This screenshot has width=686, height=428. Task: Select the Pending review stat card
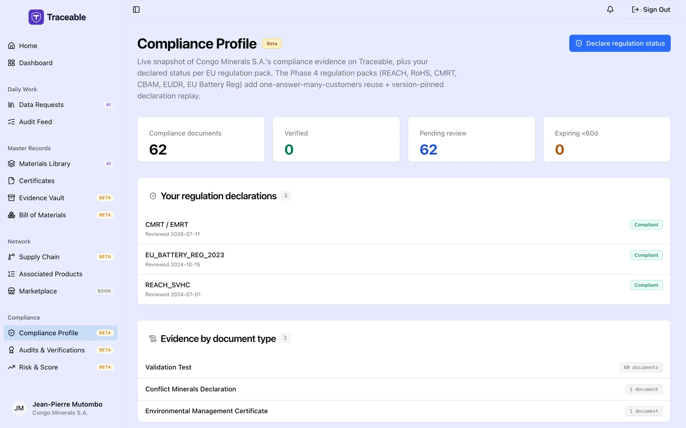pyautogui.click(x=472, y=139)
